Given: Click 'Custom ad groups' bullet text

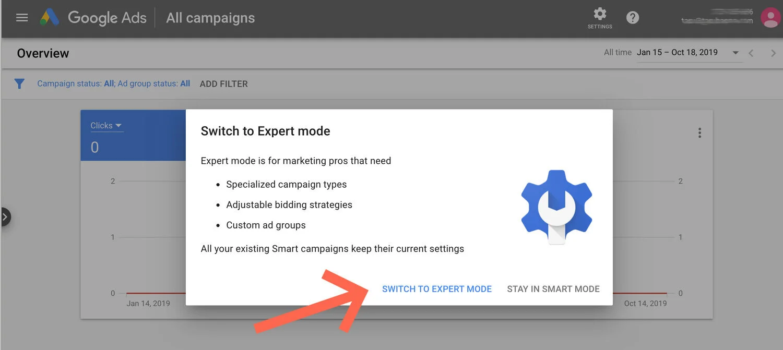Looking at the screenshot, I should [266, 225].
